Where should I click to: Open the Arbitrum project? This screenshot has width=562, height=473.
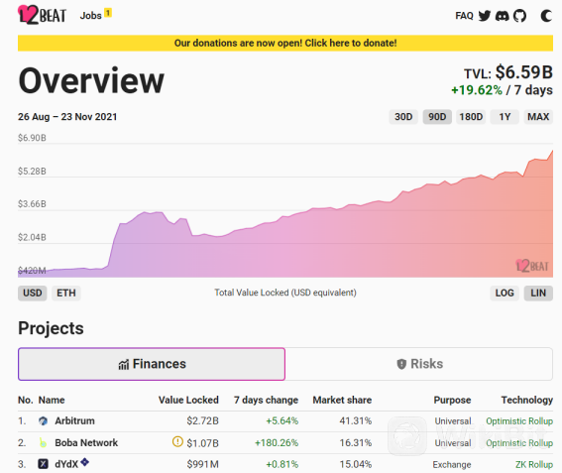pyautogui.click(x=74, y=421)
